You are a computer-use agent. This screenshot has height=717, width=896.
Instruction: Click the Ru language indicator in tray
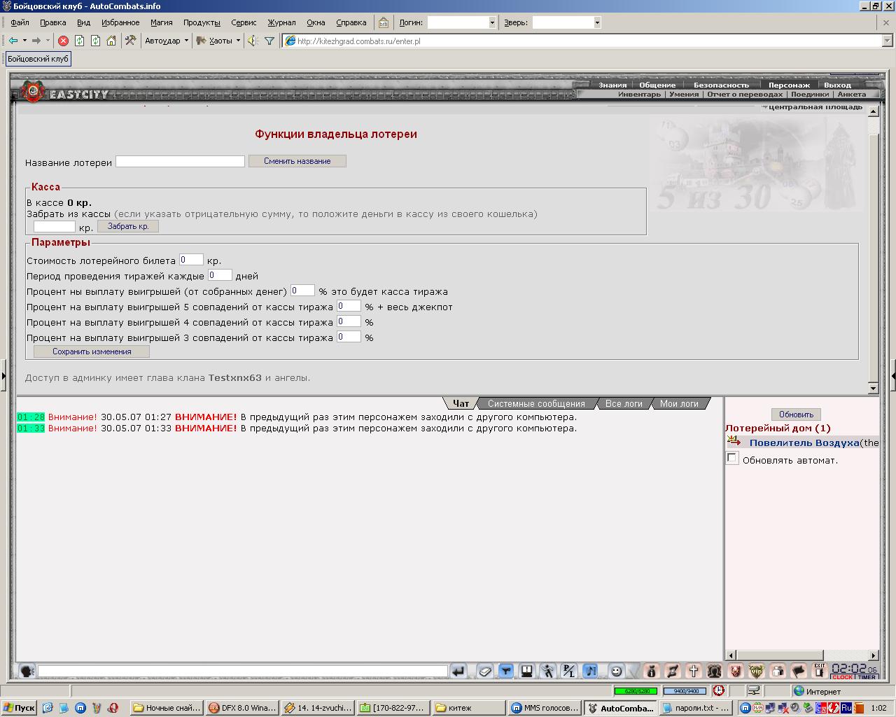tap(846, 708)
